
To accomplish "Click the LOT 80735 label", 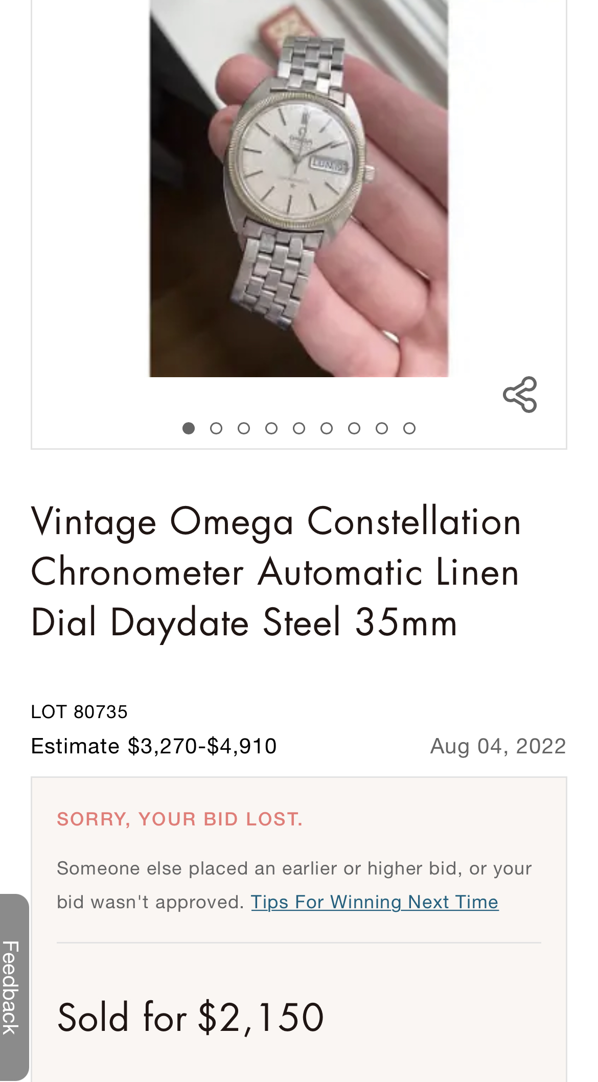I will 79,712.
